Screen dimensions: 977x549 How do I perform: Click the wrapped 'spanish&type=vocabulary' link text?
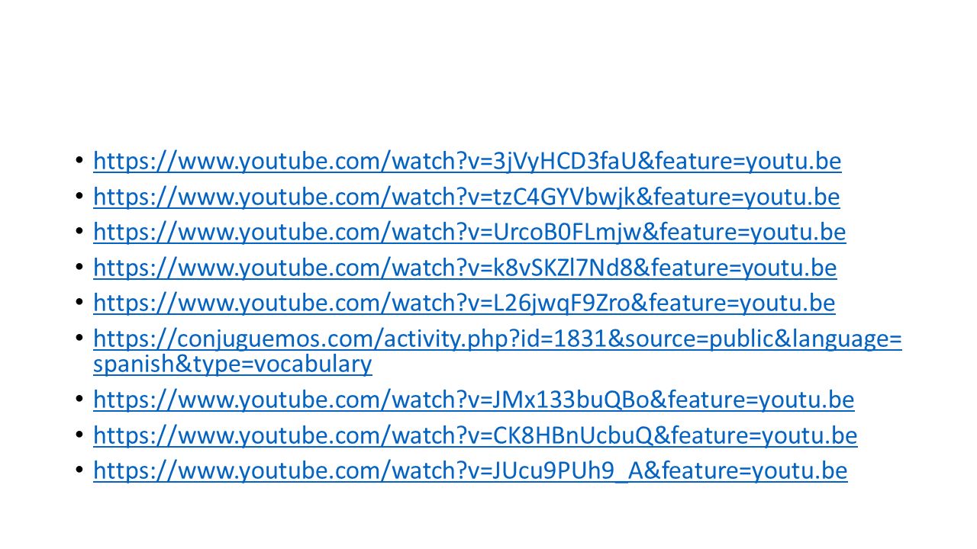coord(233,364)
